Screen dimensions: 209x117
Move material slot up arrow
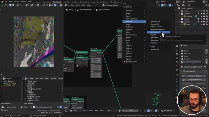pyautogui.click(x=206, y=60)
